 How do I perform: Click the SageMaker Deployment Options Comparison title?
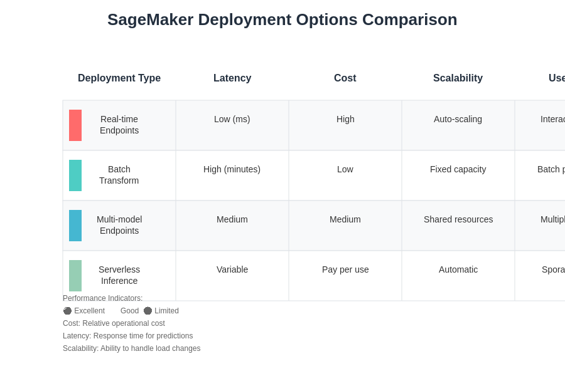click(282, 19)
